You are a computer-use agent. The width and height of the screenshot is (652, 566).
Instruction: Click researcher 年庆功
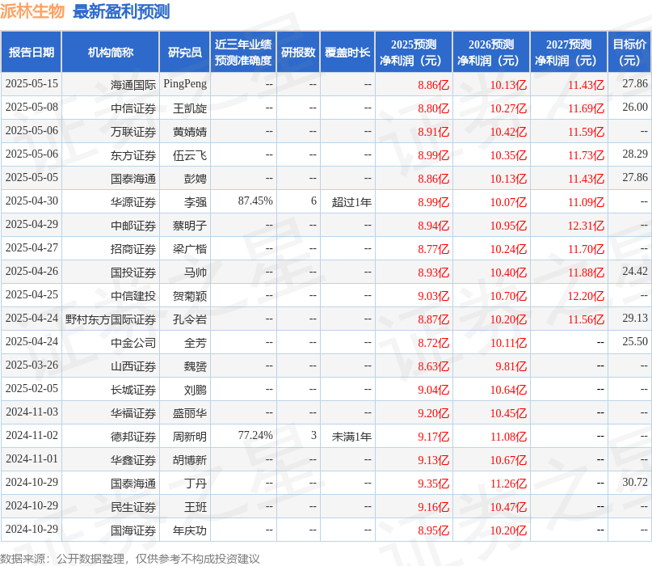(x=190, y=530)
